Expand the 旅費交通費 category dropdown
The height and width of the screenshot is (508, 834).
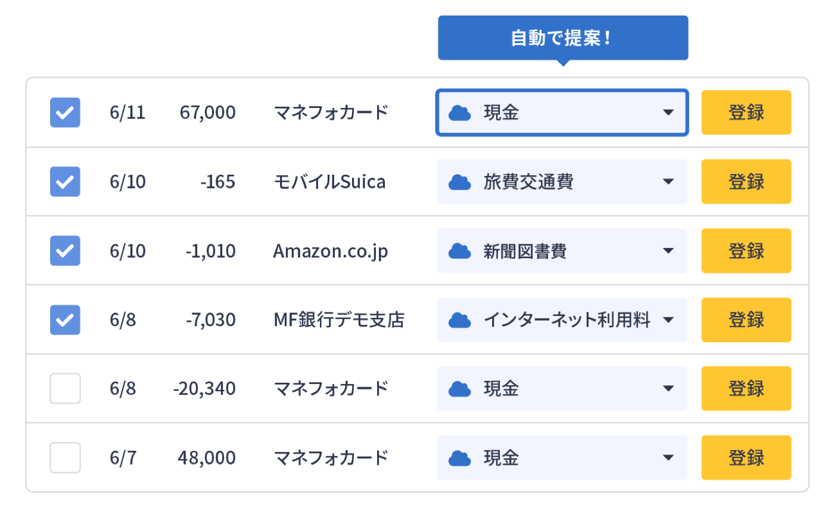[x=668, y=182]
